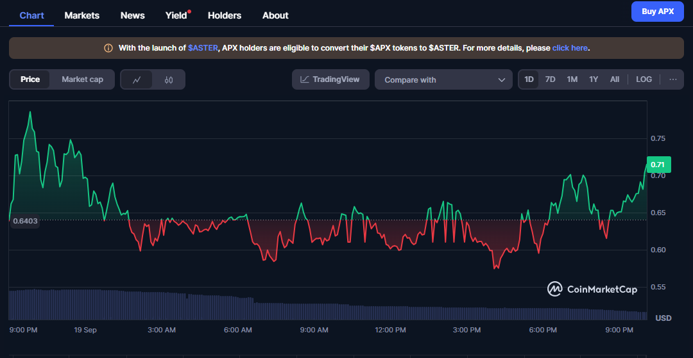This screenshot has height=358, width=693.
Task: Click the 0.6403 opening price label
Action: (x=25, y=221)
